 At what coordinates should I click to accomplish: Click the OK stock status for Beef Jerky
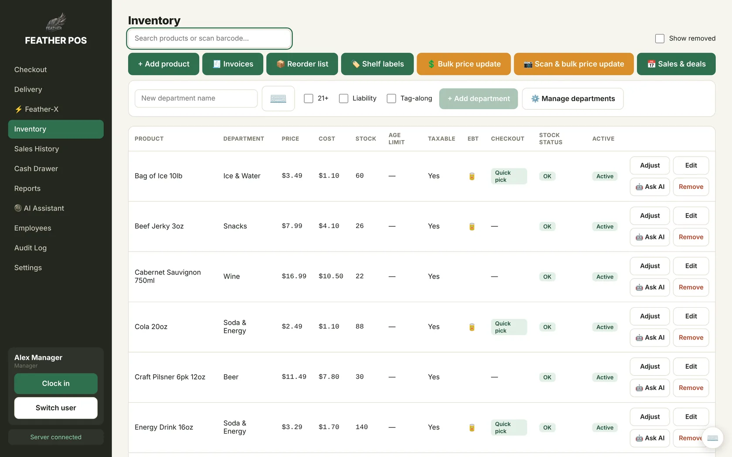tap(547, 226)
